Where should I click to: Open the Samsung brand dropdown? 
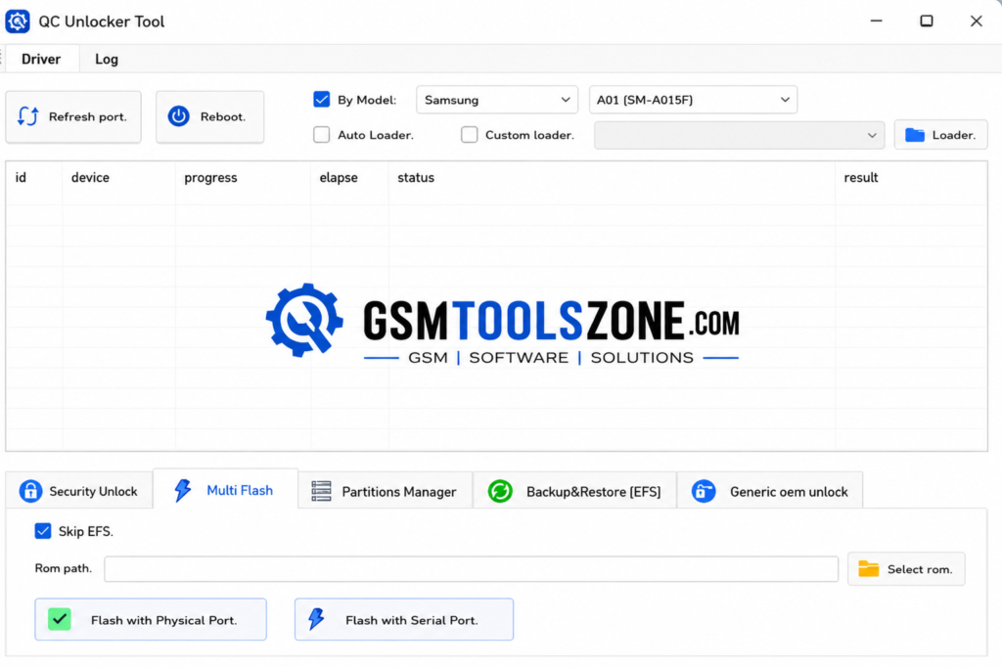pos(496,100)
